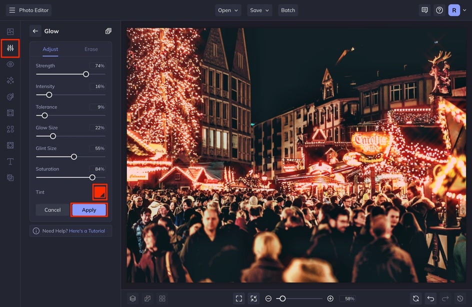The height and width of the screenshot is (307, 472).
Task: Click the Intensity slider handle
Action: pyautogui.click(x=49, y=95)
